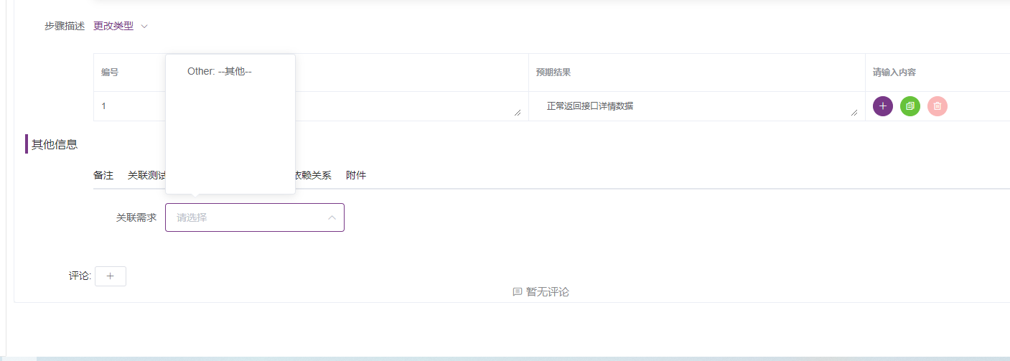Add a new step row with plus icon
Screen dimensions: 1010x361
coord(883,106)
